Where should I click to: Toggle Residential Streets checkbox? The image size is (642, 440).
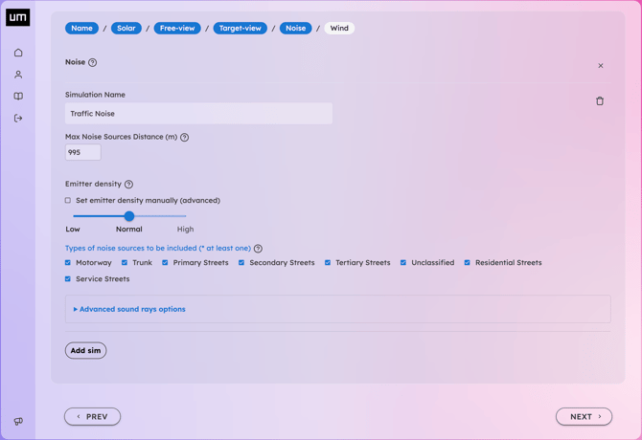(468, 263)
